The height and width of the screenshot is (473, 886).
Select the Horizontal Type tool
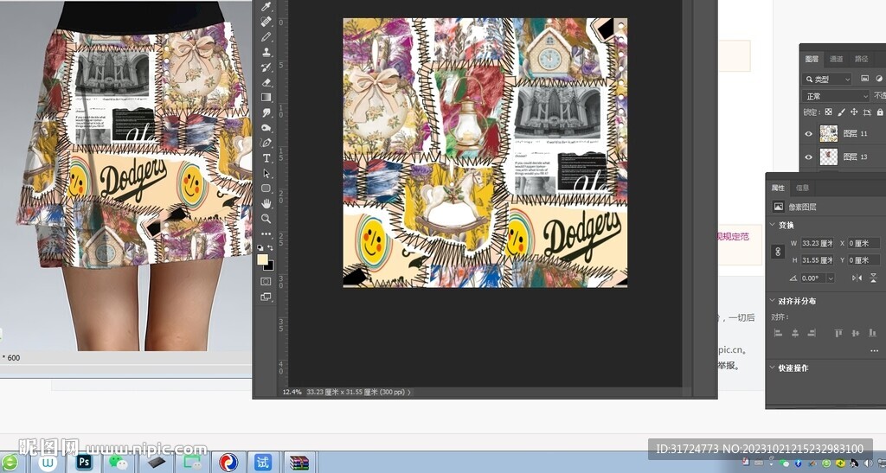pyautogui.click(x=266, y=158)
